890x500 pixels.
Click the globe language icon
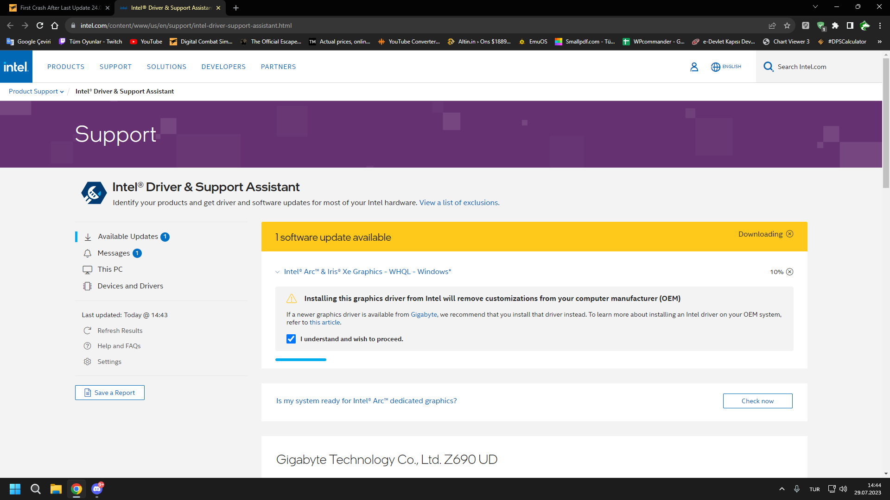(716, 67)
